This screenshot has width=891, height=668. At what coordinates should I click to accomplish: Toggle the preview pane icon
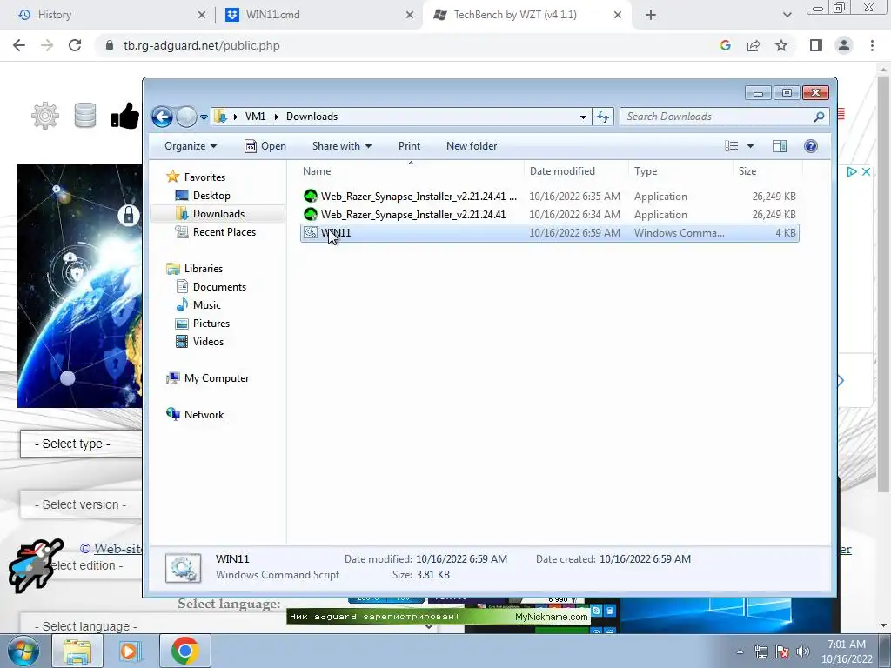pyautogui.click(x=779, y=146)
